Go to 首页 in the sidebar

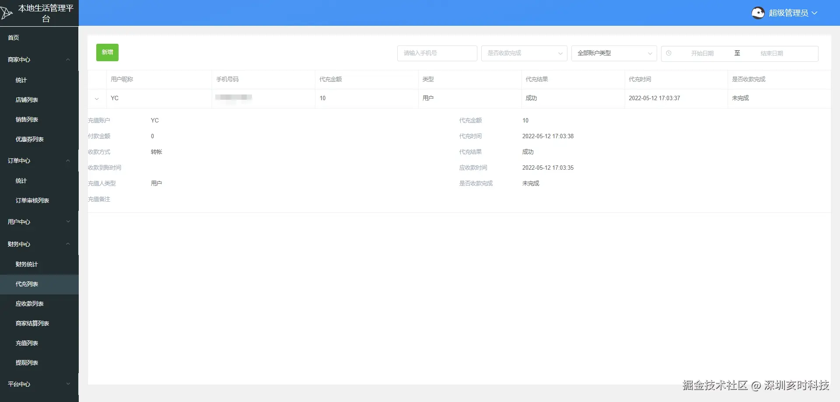point(39,38)
